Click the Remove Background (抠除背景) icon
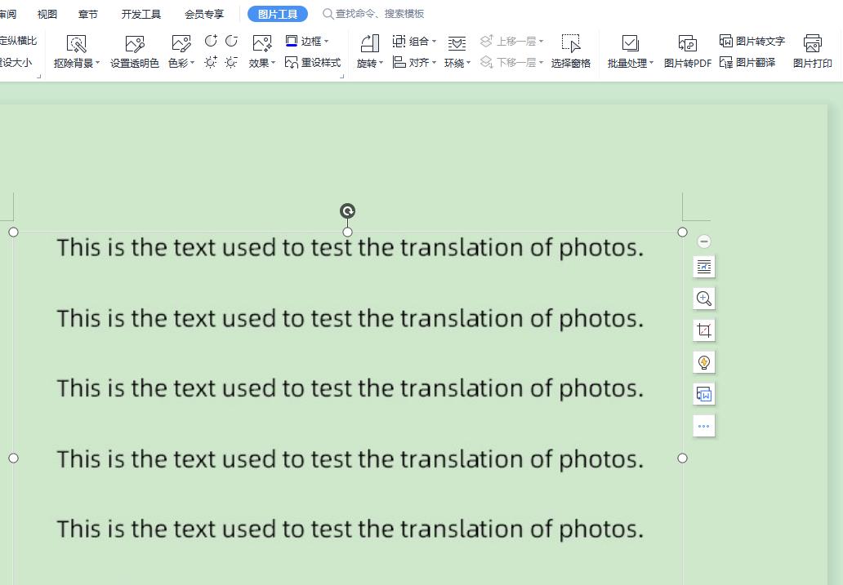This screenshot has width=843, height=585. (76, 44)
